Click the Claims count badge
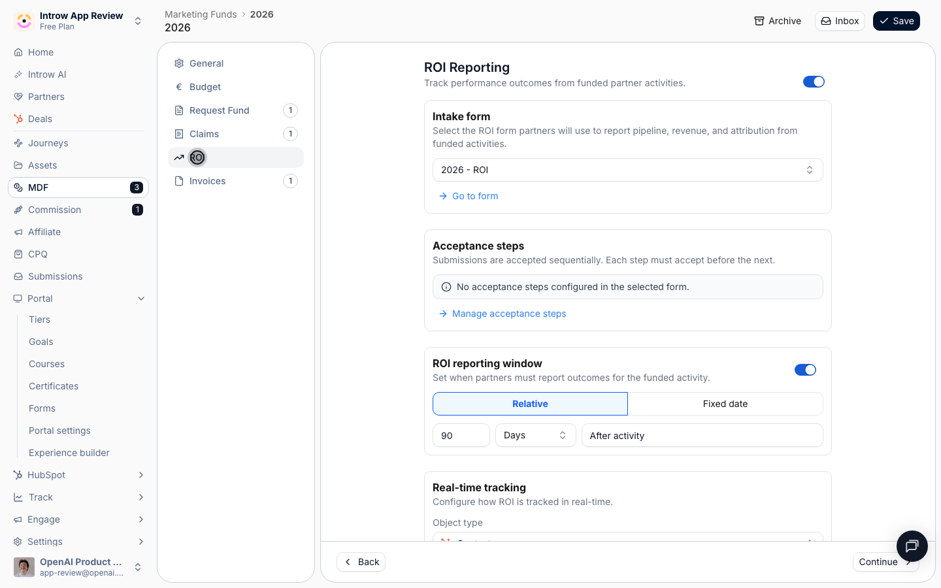The width and height of the screenshot is (941, 588). 291,134
